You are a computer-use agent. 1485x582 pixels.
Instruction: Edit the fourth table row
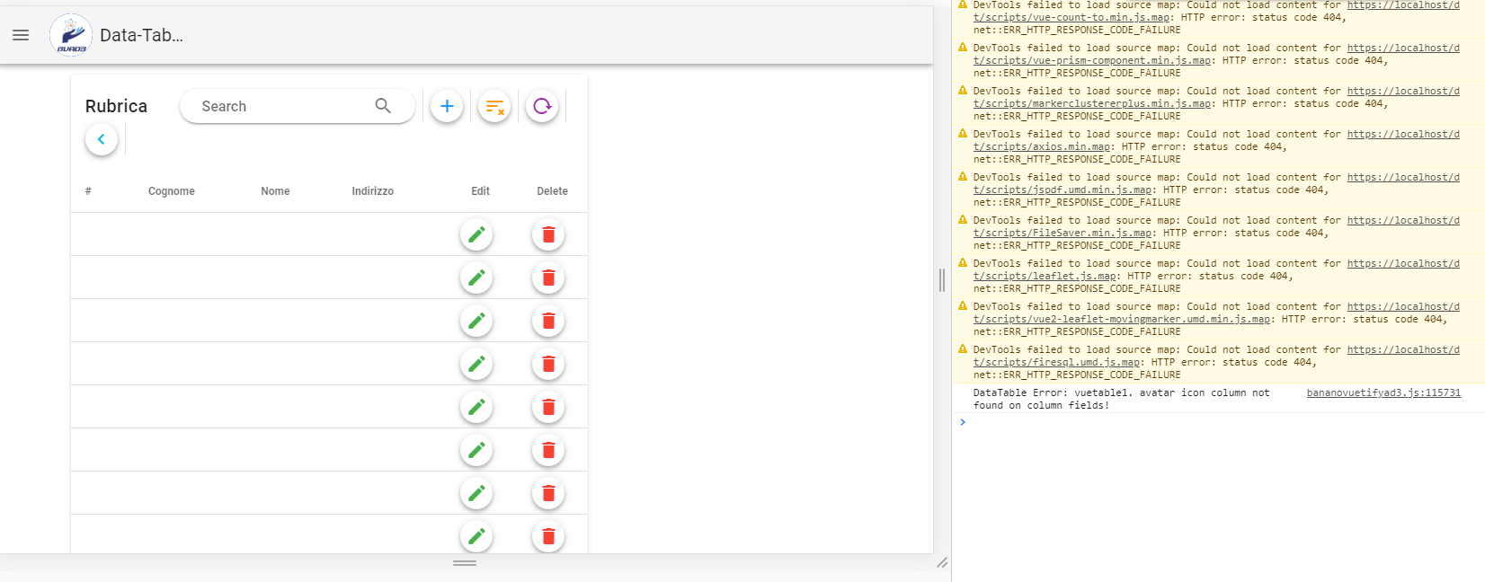click(x=476, y=364)
